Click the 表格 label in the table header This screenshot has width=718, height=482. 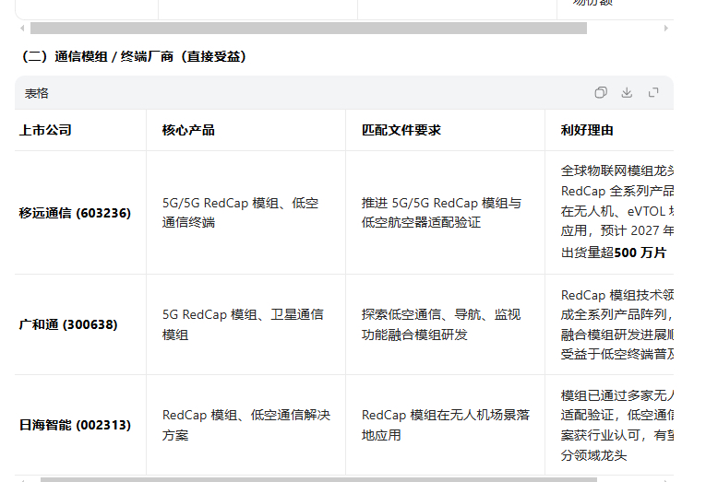point(37,93)
